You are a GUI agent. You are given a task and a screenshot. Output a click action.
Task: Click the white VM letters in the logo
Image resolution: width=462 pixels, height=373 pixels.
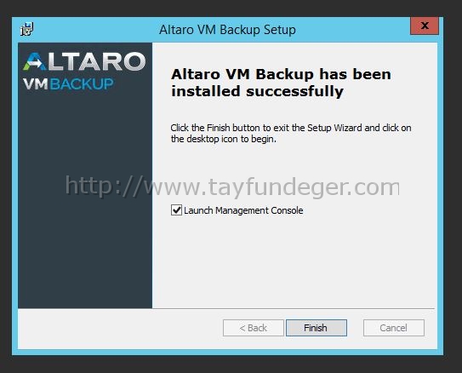[x=36, y=83]
